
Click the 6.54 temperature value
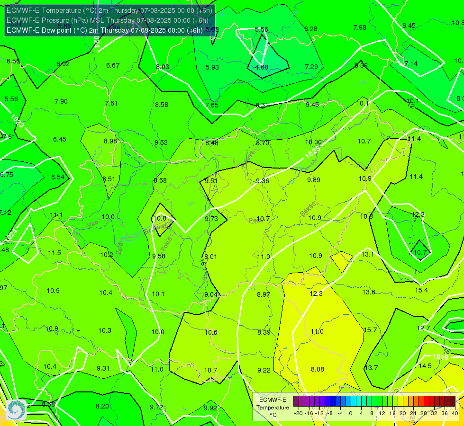(58, 177)
